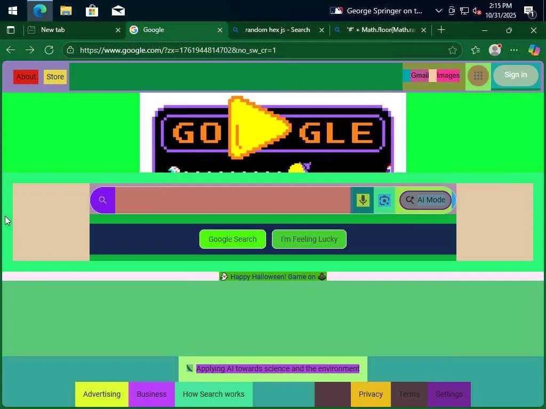Go forward with the browser forward arrow
This screenshot has width=546, height=409.
30,50
